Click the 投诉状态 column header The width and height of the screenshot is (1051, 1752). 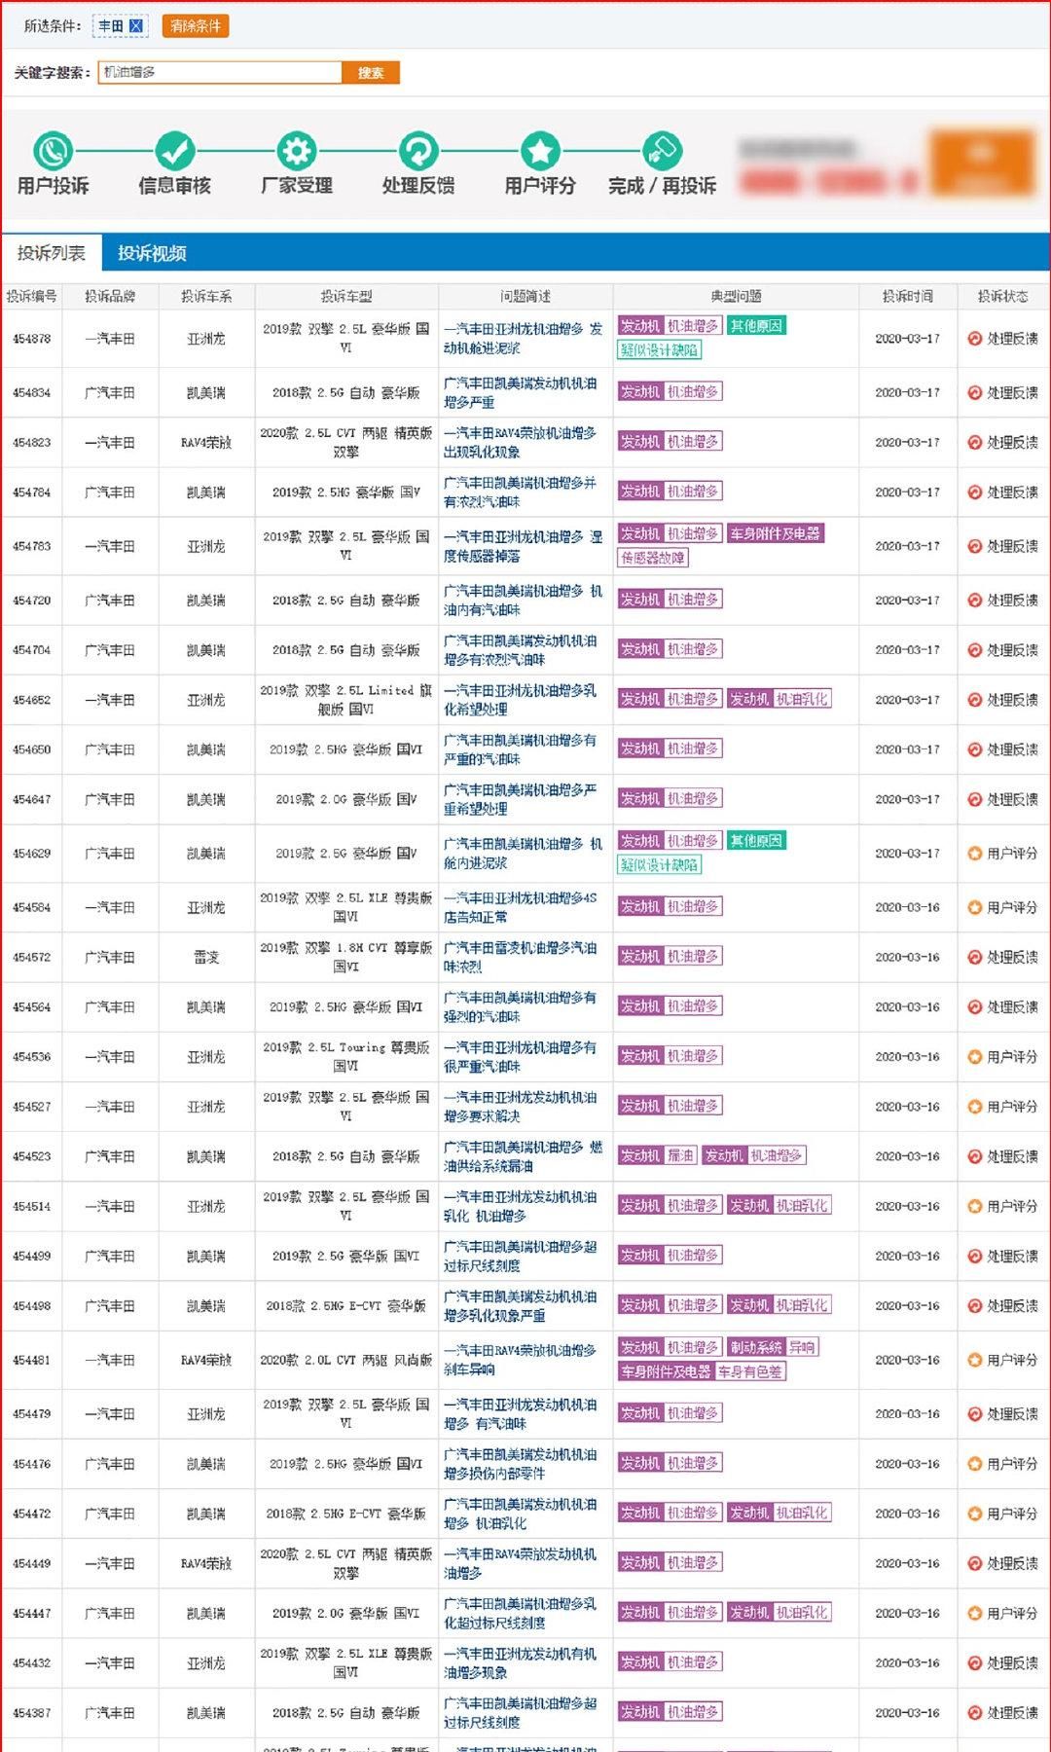pyautogui.click(x=1002, y=297)
